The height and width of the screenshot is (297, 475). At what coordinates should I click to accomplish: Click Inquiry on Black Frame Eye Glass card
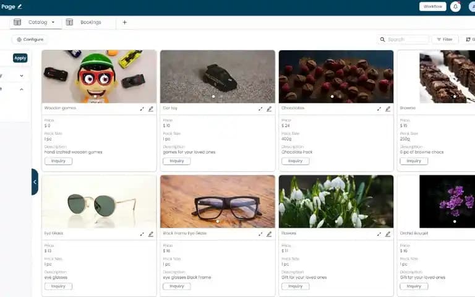[x=177, y=286]
